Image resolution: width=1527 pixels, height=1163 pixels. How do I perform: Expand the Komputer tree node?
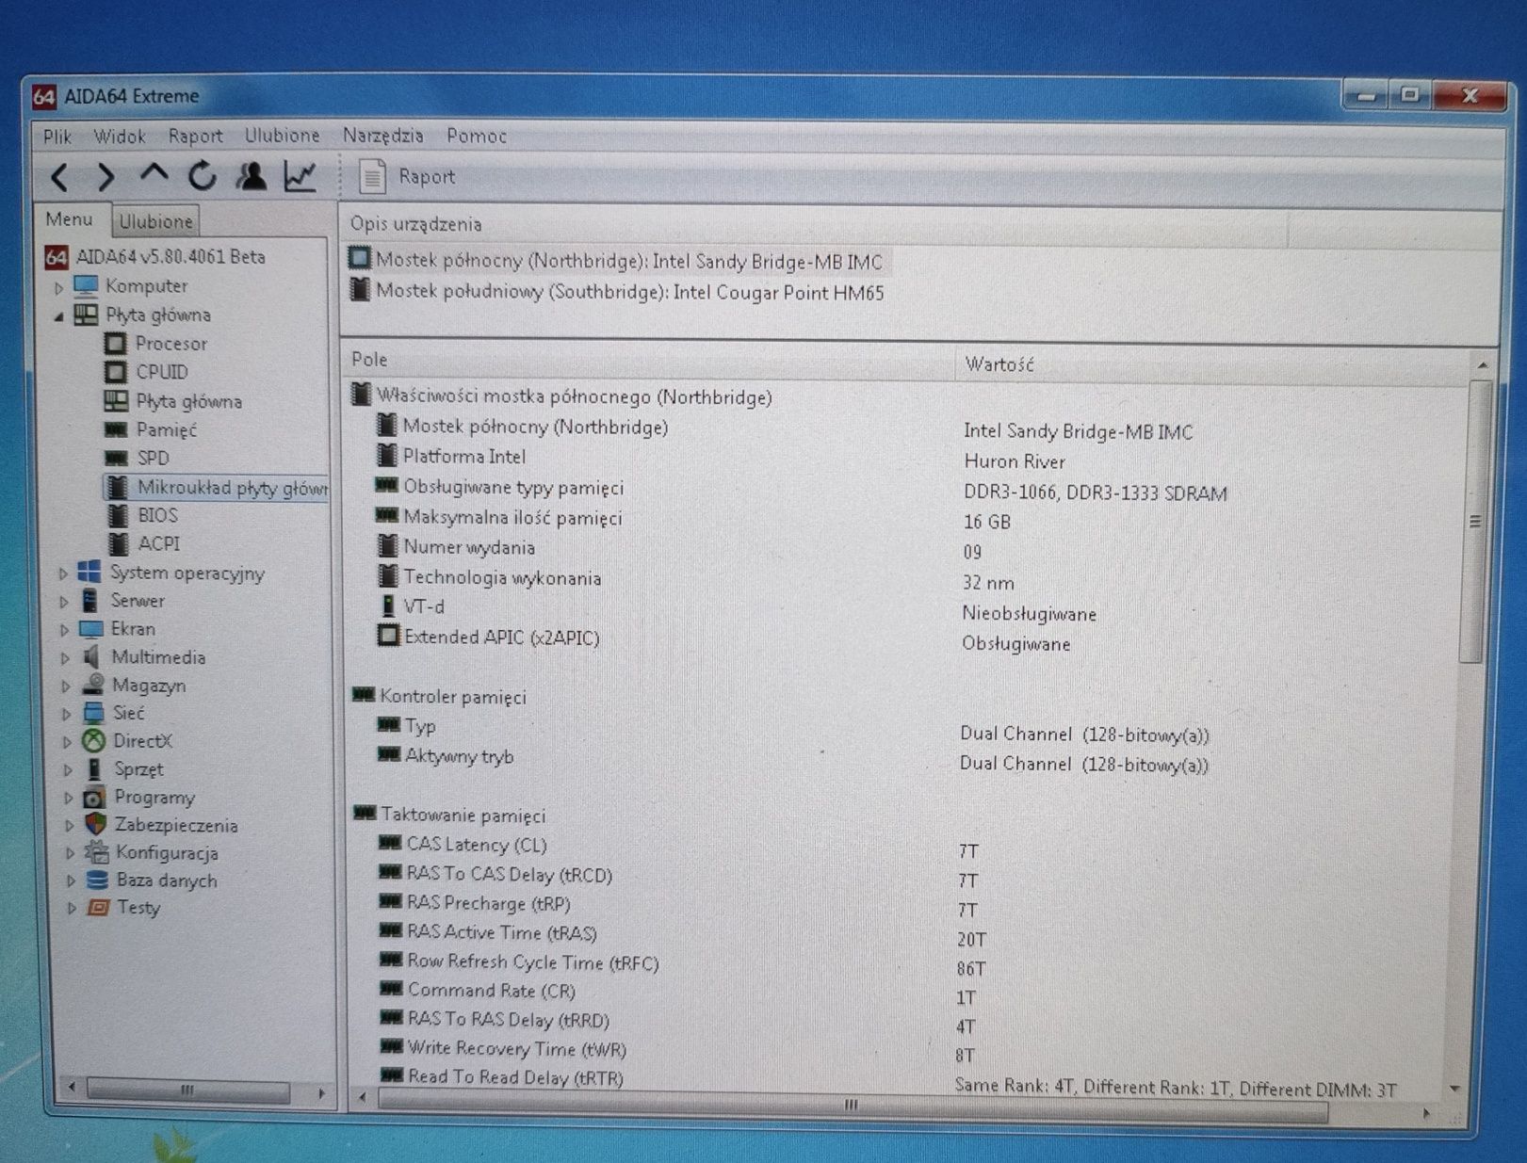(x=58, y=287)
